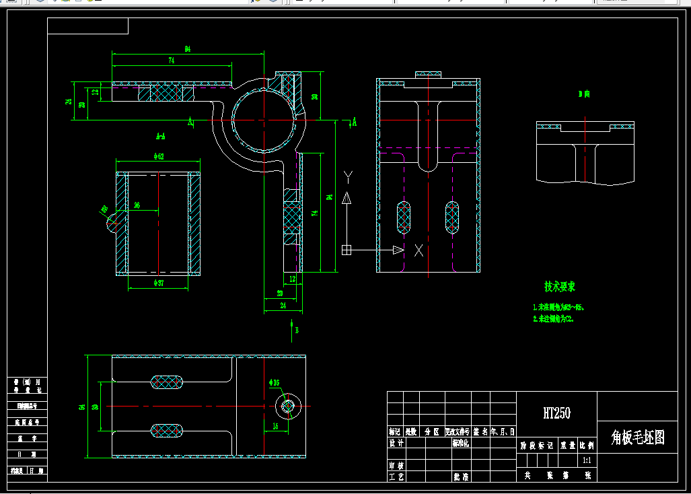
Task: Click the φ16 hole circle in bottom view
Action: (x=288, y=406)
